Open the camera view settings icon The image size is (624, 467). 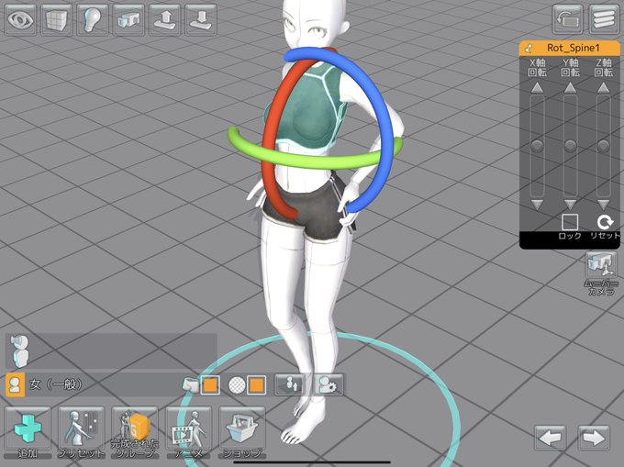point(128,19)
